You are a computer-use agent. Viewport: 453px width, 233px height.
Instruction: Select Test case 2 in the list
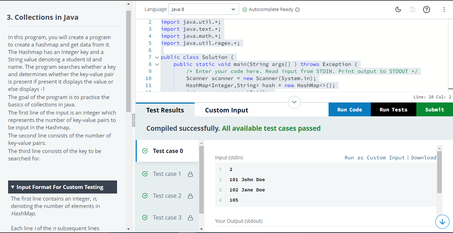pyautogui.click(x=167, y=196)
